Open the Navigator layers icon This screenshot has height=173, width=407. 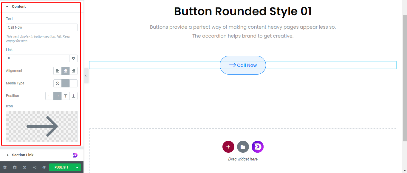[15, 167]
